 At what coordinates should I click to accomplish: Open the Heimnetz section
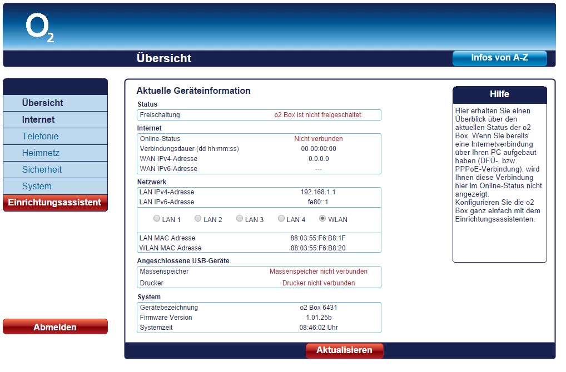(x=55, y=153)
